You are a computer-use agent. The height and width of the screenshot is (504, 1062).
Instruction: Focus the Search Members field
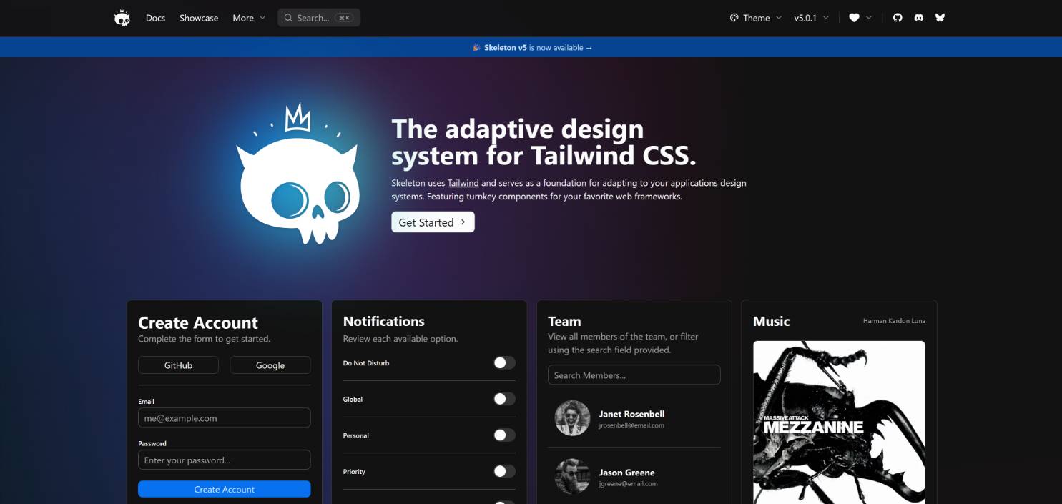tap(634, 375)
